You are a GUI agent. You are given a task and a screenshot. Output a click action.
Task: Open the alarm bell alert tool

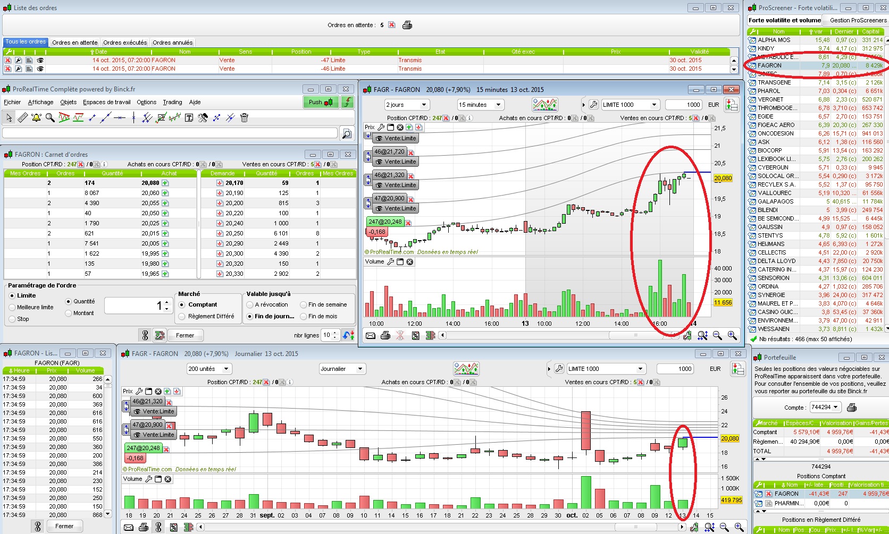pos(36,118)
